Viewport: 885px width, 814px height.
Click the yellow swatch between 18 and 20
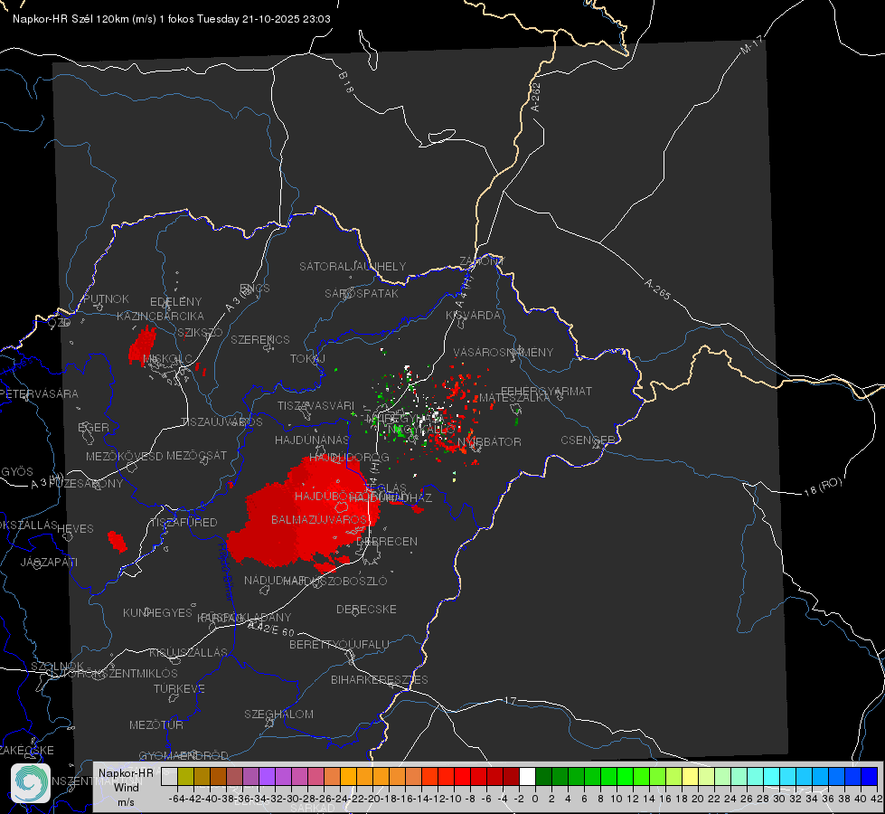(x=690, y=777)
